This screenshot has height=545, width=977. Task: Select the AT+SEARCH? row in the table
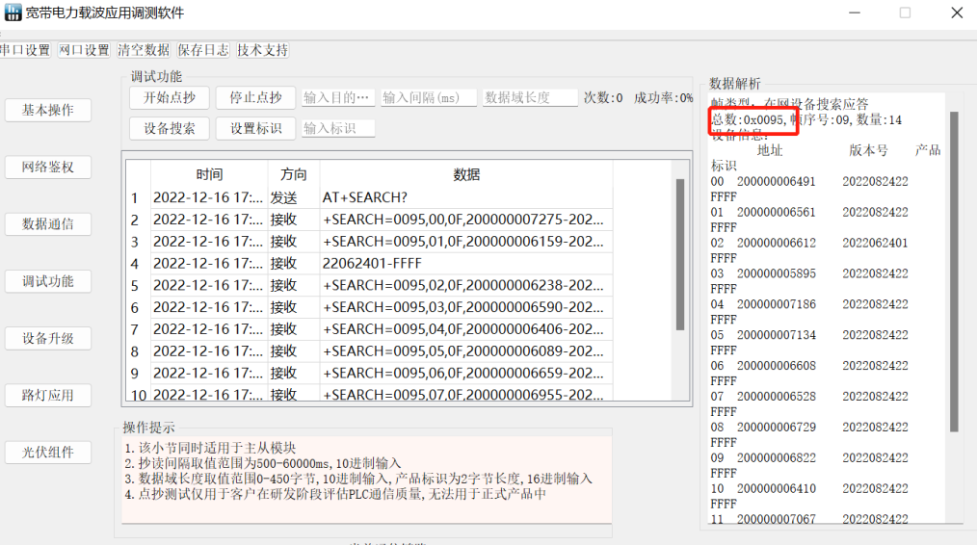[385, 198]
